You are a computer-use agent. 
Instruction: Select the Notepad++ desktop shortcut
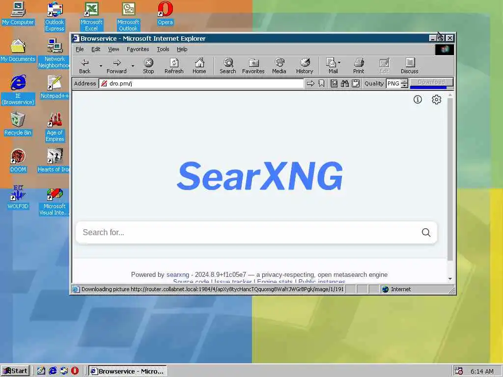pos(55,87)
